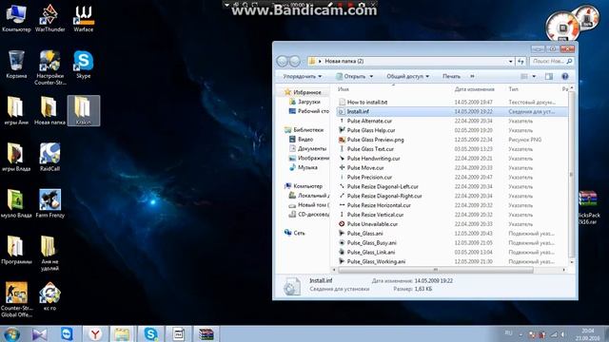Show more toolbar commands chevron
609x342 pixels.
(472, 76)
